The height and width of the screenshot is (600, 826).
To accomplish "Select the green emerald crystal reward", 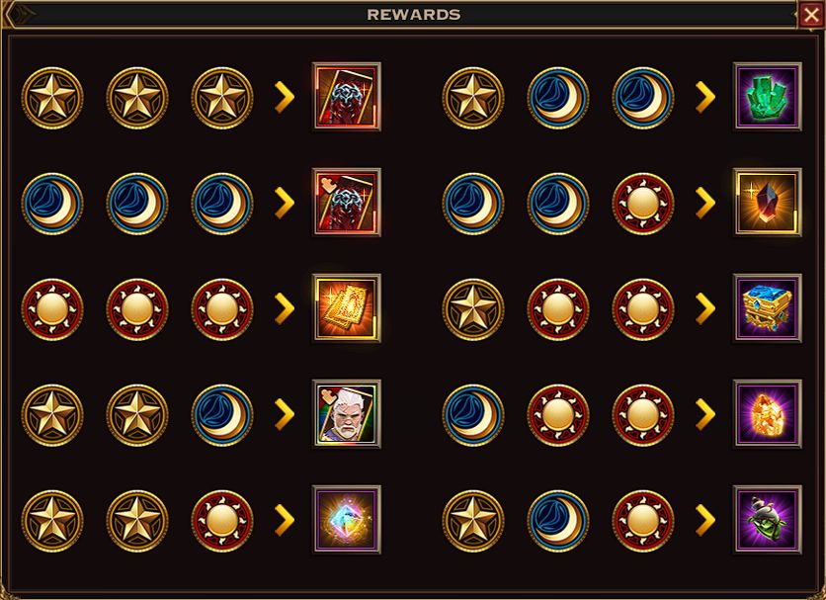I will pos(768,97).
